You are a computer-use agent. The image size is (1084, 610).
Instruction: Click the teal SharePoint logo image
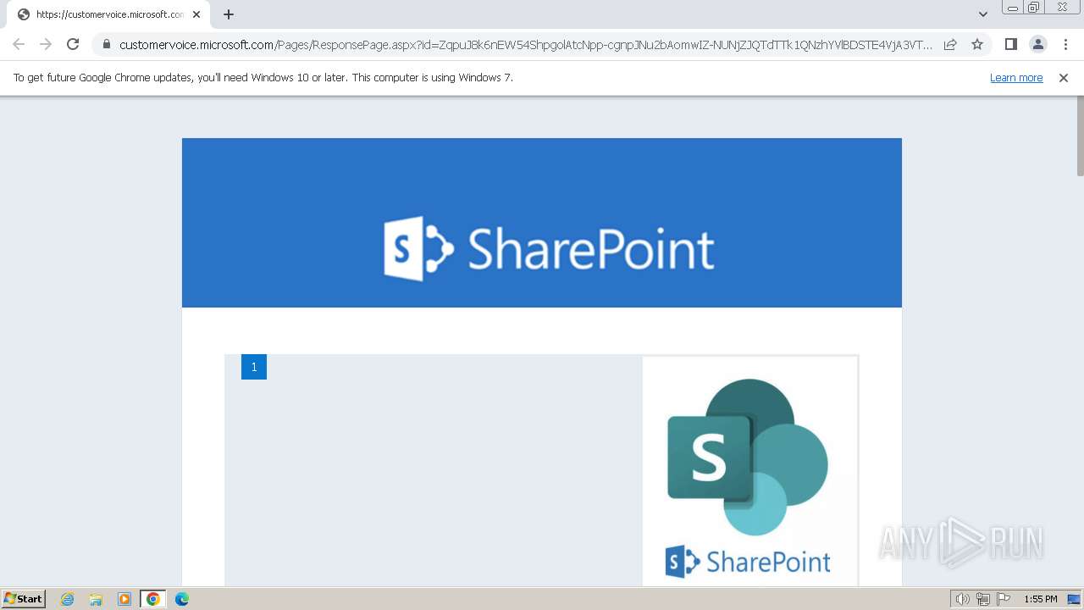point(749,471)
